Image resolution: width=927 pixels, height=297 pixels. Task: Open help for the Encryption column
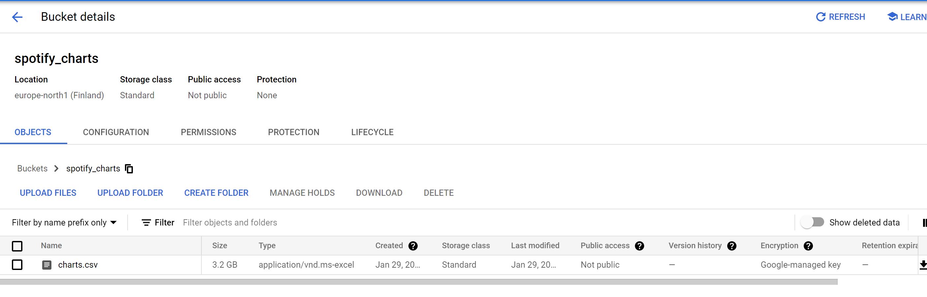808,246
